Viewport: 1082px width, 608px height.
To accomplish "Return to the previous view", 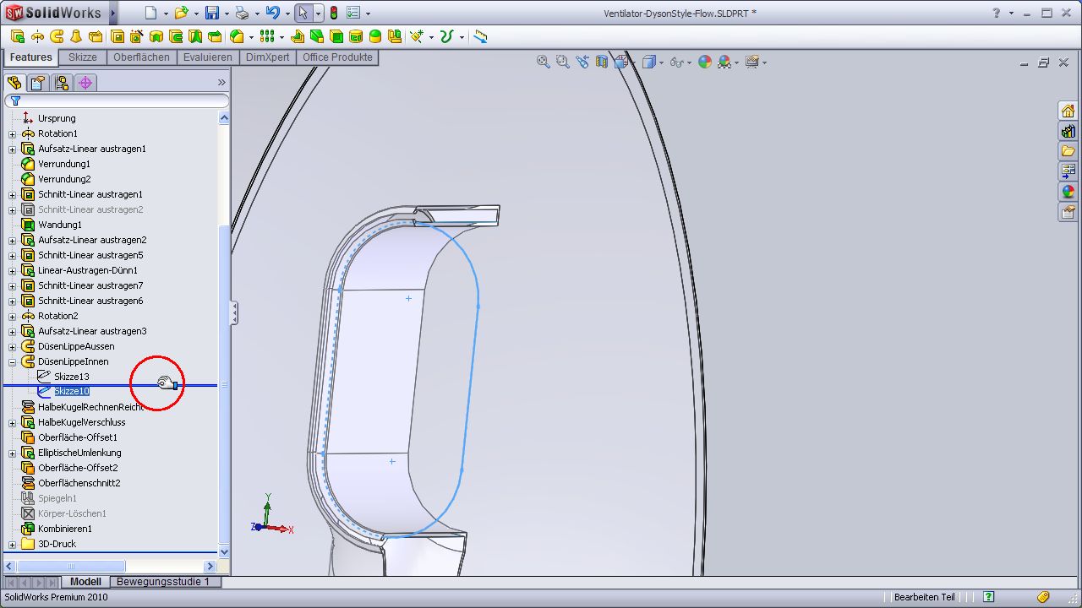I will click(582, 62).
